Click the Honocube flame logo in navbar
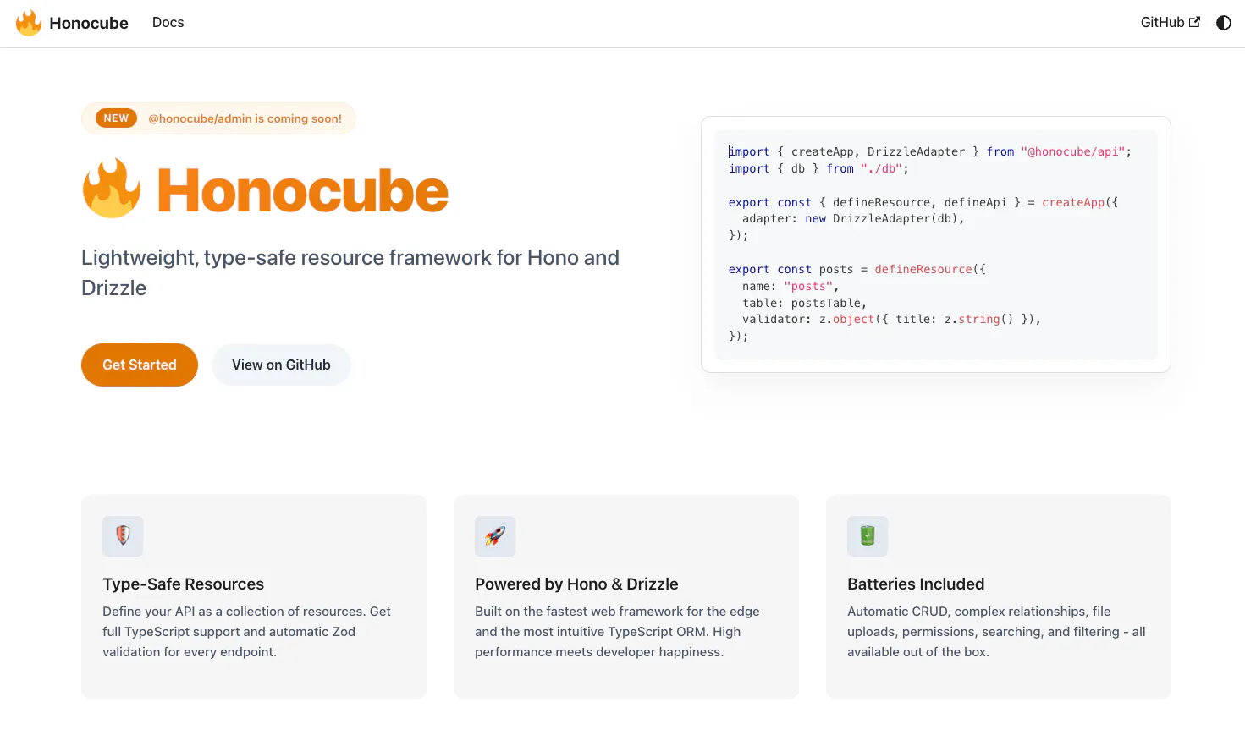 29,23
